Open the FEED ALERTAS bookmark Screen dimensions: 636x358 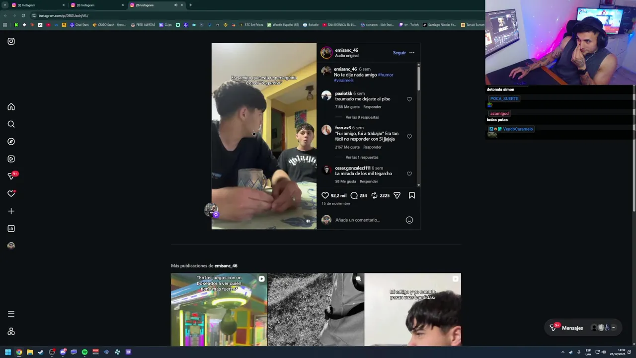pyautogui.click(x=143, y=25)
